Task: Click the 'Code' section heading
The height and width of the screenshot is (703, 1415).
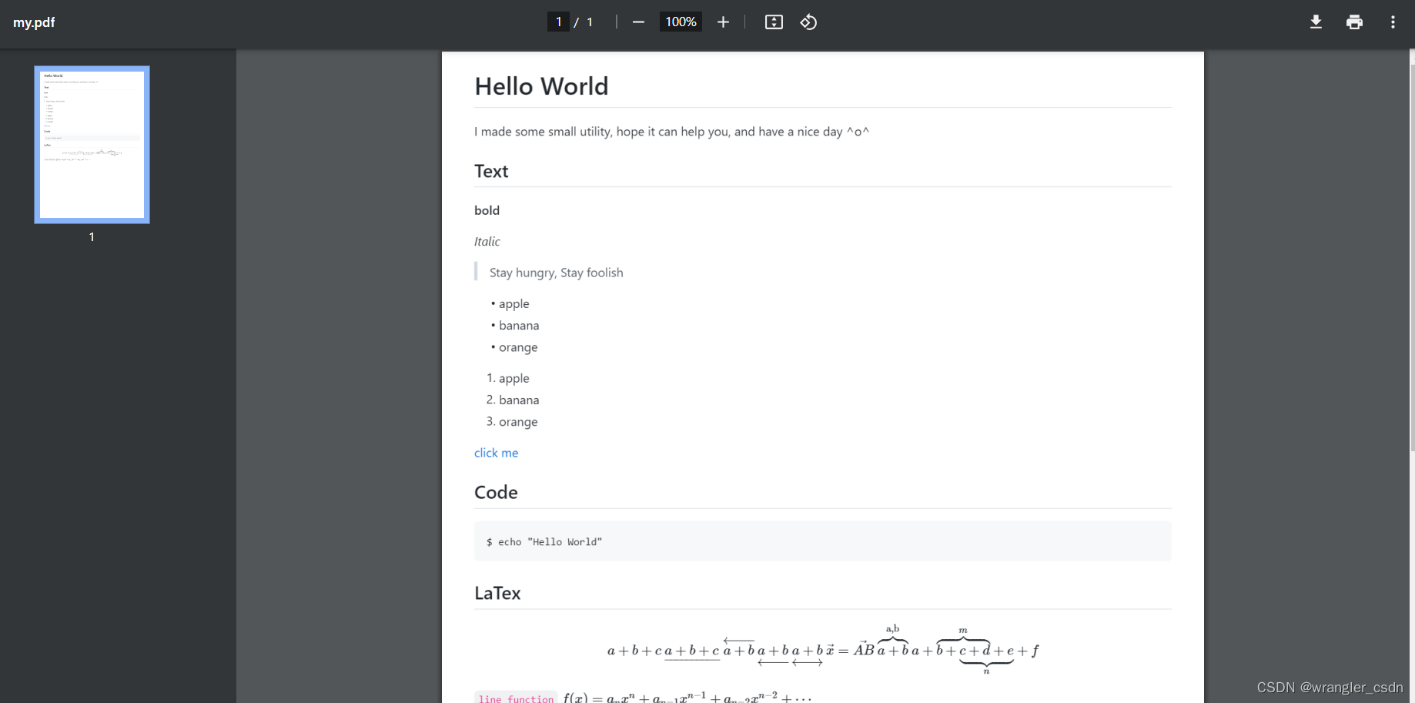Action: tap(496, 492)
